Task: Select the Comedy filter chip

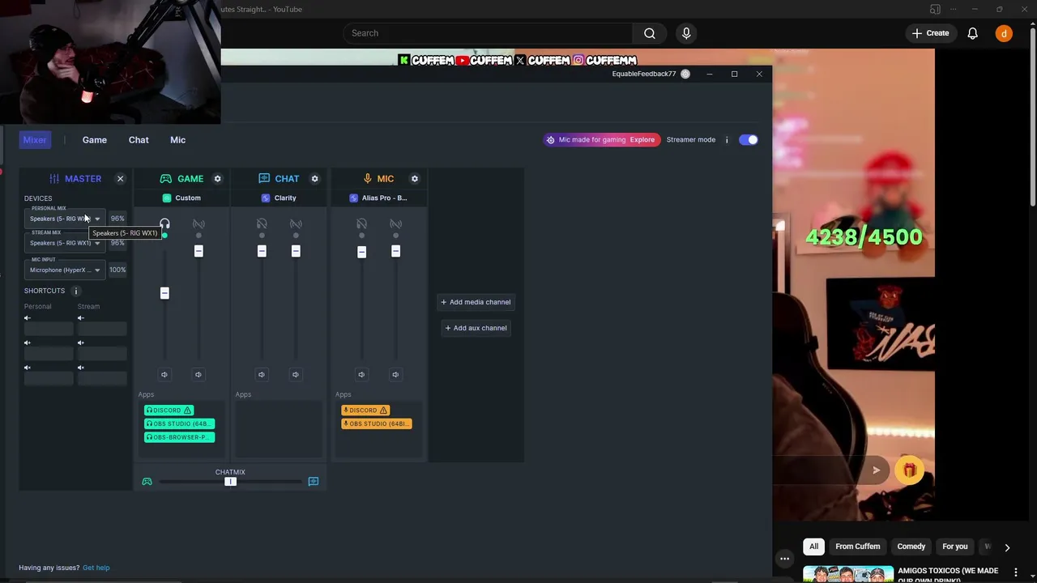Action: (x=911, y=547)
